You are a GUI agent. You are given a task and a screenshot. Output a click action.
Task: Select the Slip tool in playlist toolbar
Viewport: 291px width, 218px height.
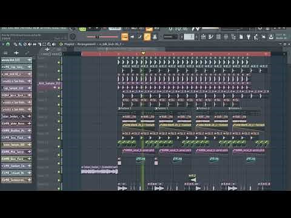(x=35, y=44)
